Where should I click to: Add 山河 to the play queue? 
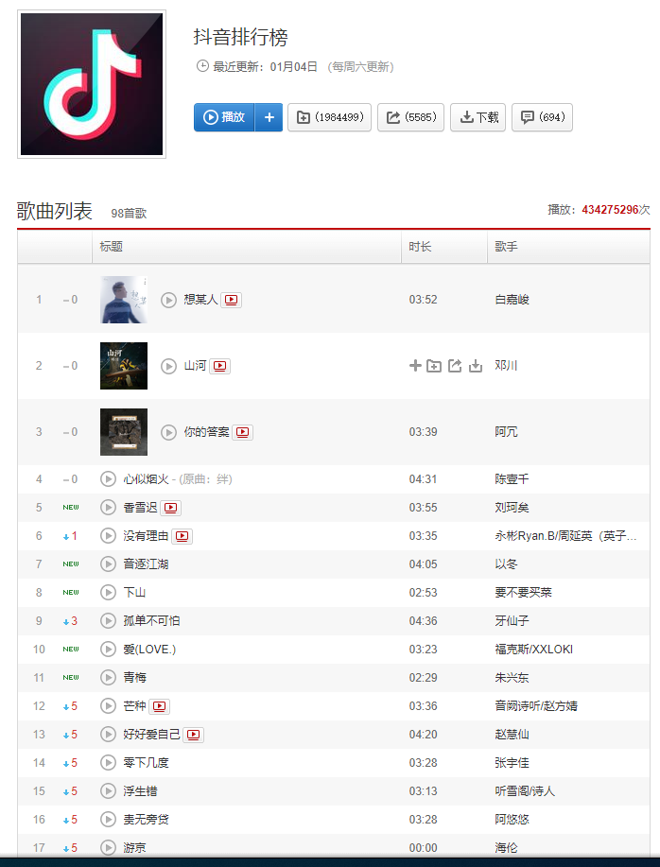point(415,366)
